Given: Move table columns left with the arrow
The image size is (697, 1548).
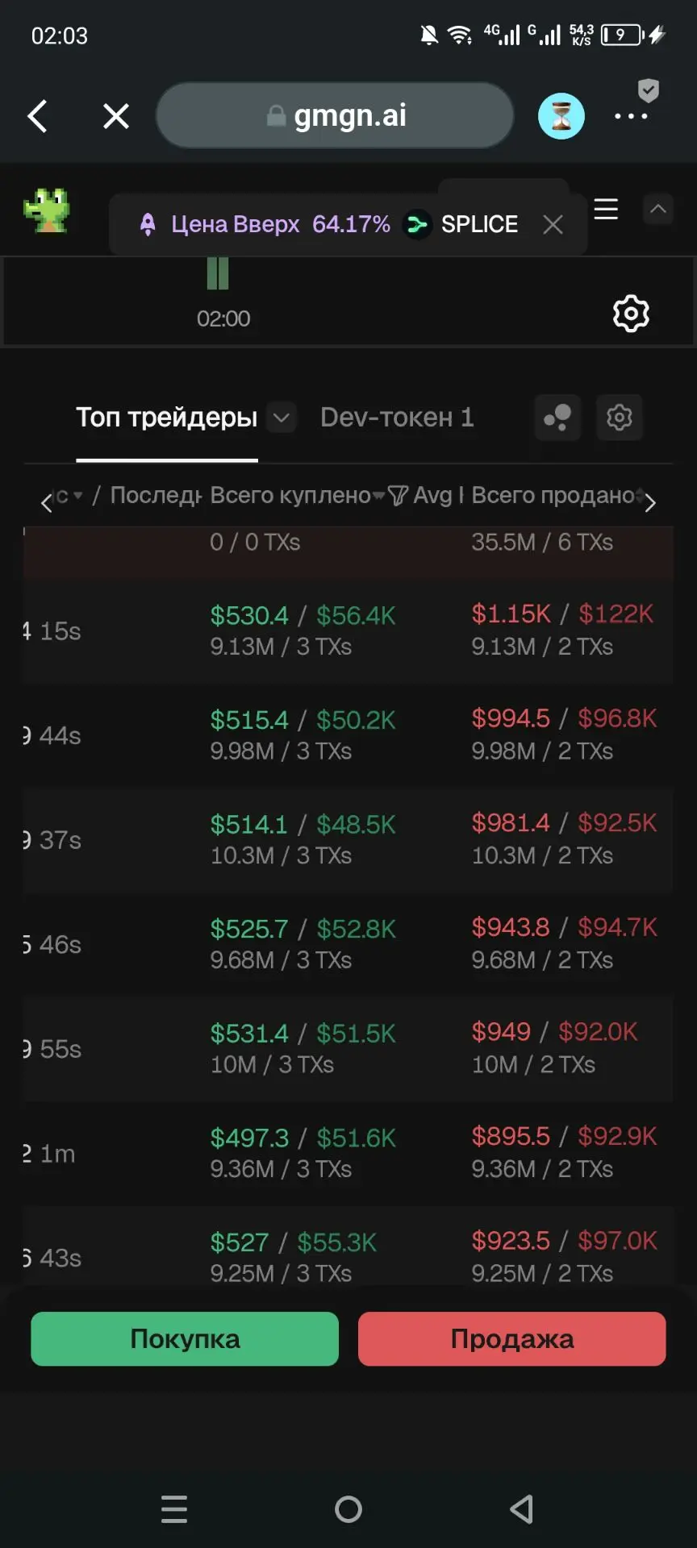Looking at the screenshot, I should pos(47,503).
